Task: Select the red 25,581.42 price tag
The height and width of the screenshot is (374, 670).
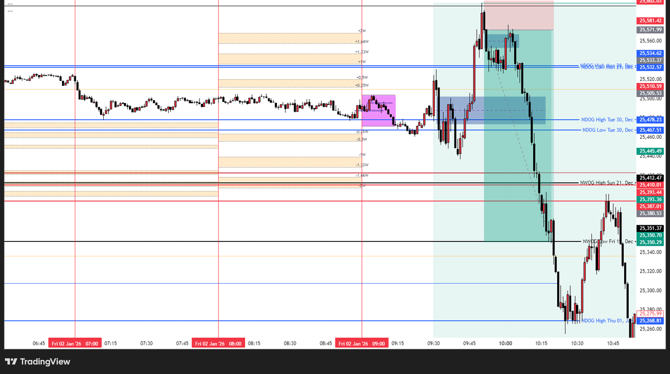Action: 652,20
